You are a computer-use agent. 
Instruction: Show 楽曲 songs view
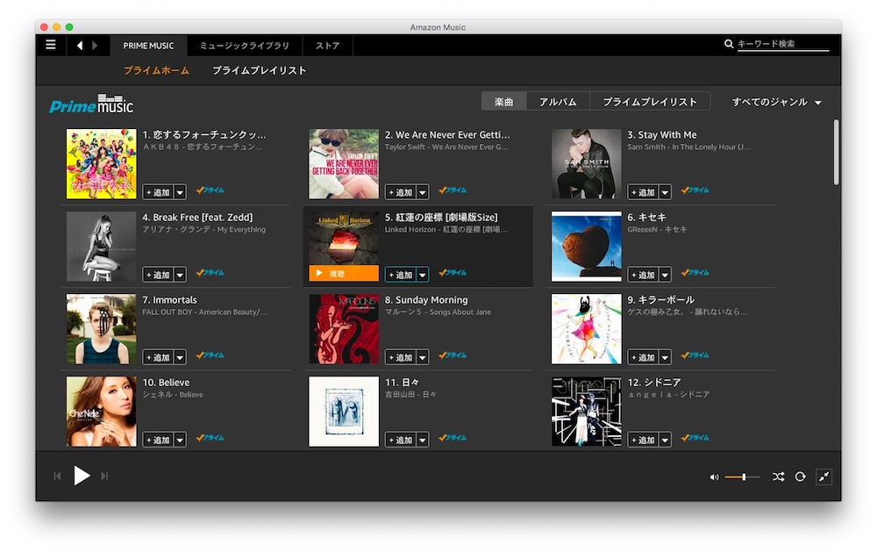(x=503, y=102)
